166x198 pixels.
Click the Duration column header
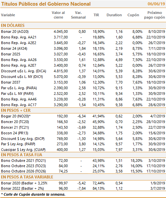114,15
